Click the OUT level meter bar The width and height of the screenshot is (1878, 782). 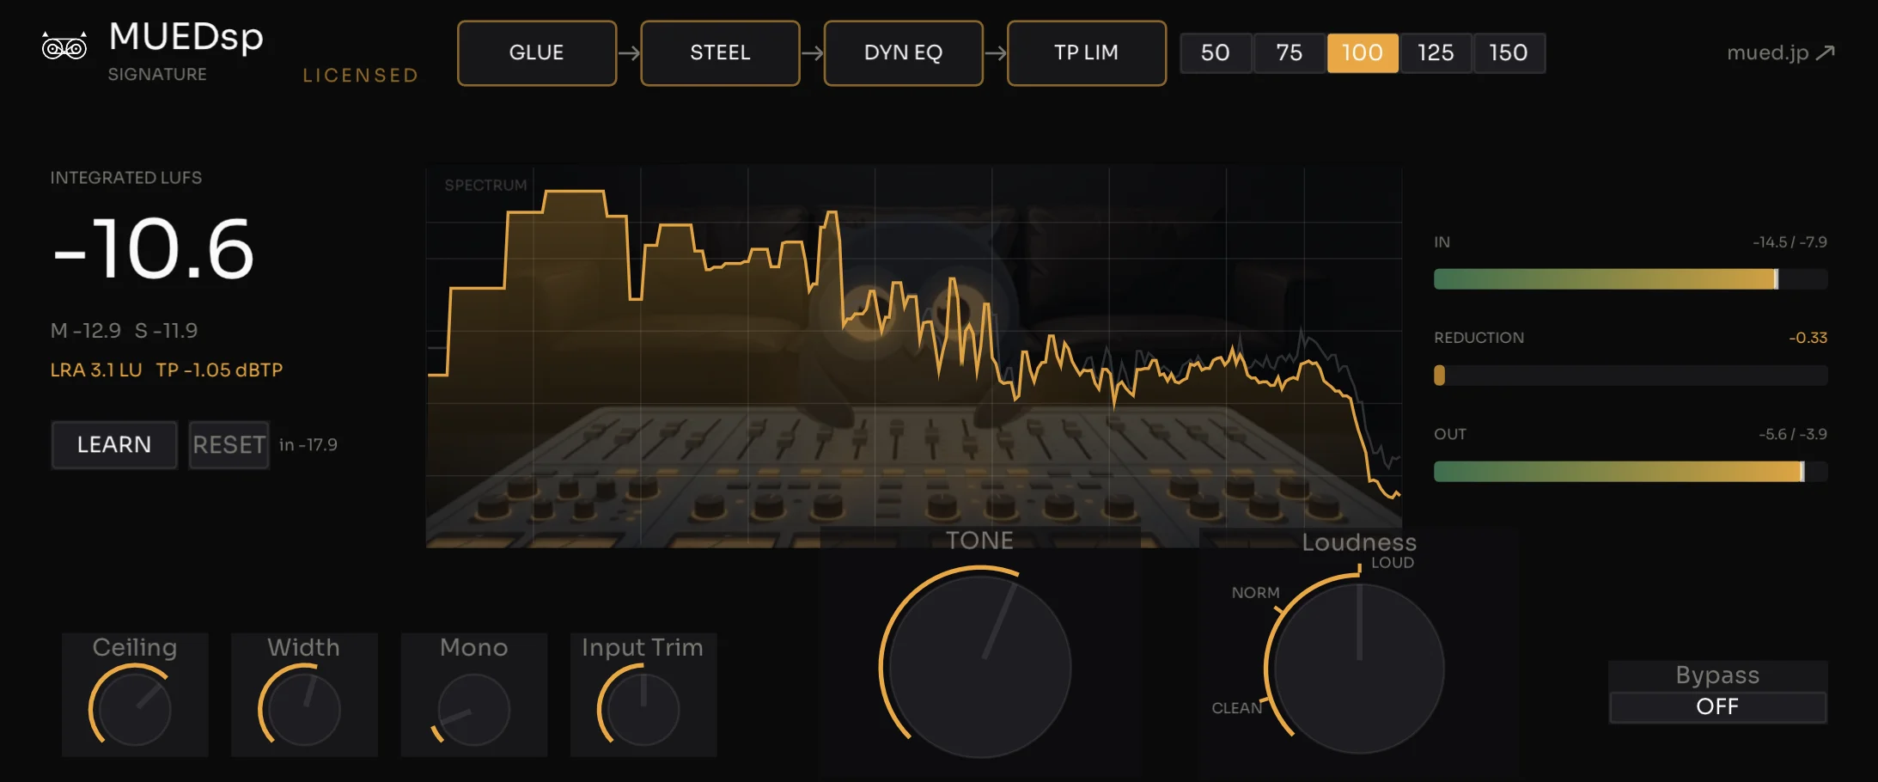coord(1631,472)
